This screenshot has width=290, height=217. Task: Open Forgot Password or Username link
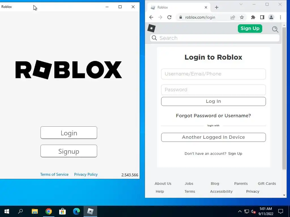click(214, 116)
